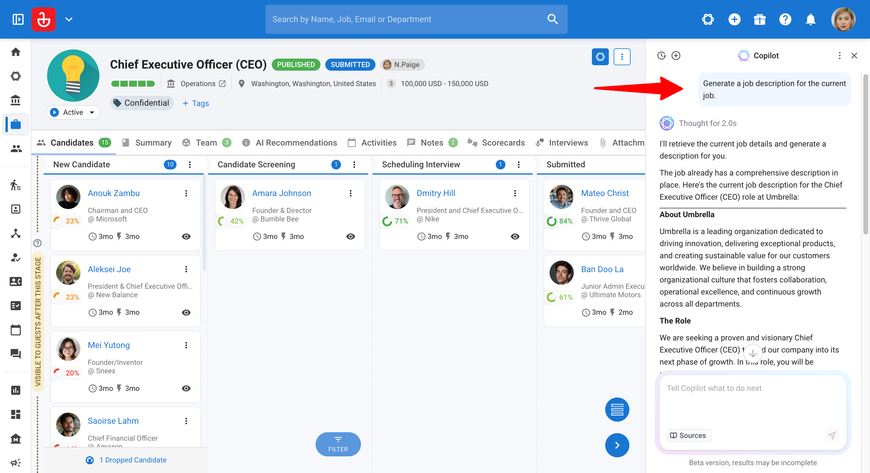This screenshot has height=473, width=870.
Task: Open Candidates people icon in sidebar
Action: pos(15,148)
